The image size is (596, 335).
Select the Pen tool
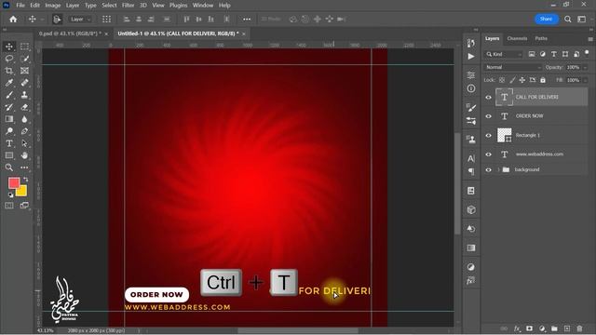pyautogui.click(x=24, y=131)
